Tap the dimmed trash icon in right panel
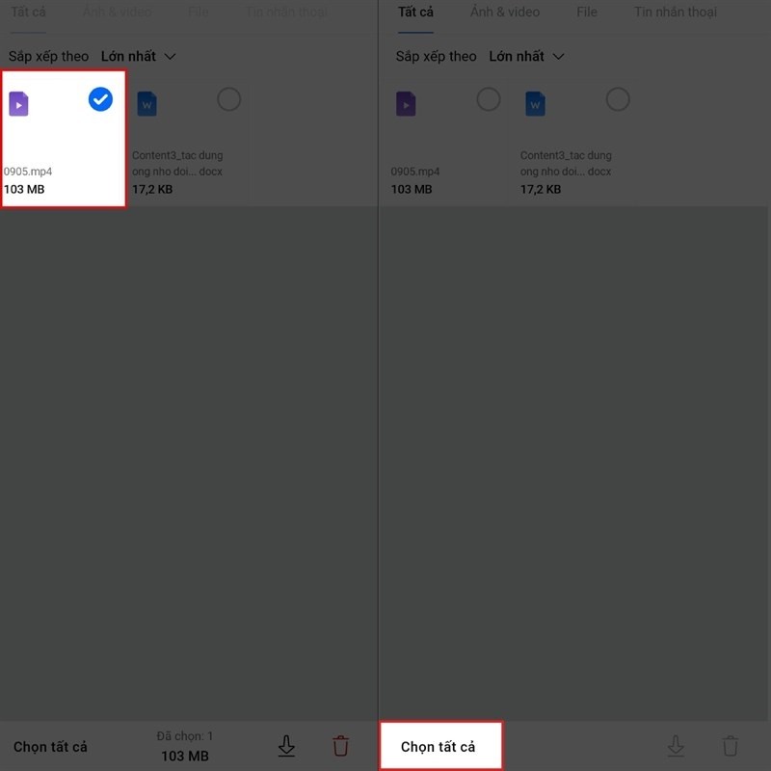 tap(731, 745)
